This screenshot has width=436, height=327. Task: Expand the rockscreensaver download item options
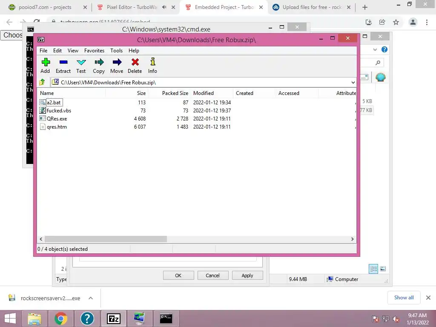pyautogui.click(x=91, y=298)
